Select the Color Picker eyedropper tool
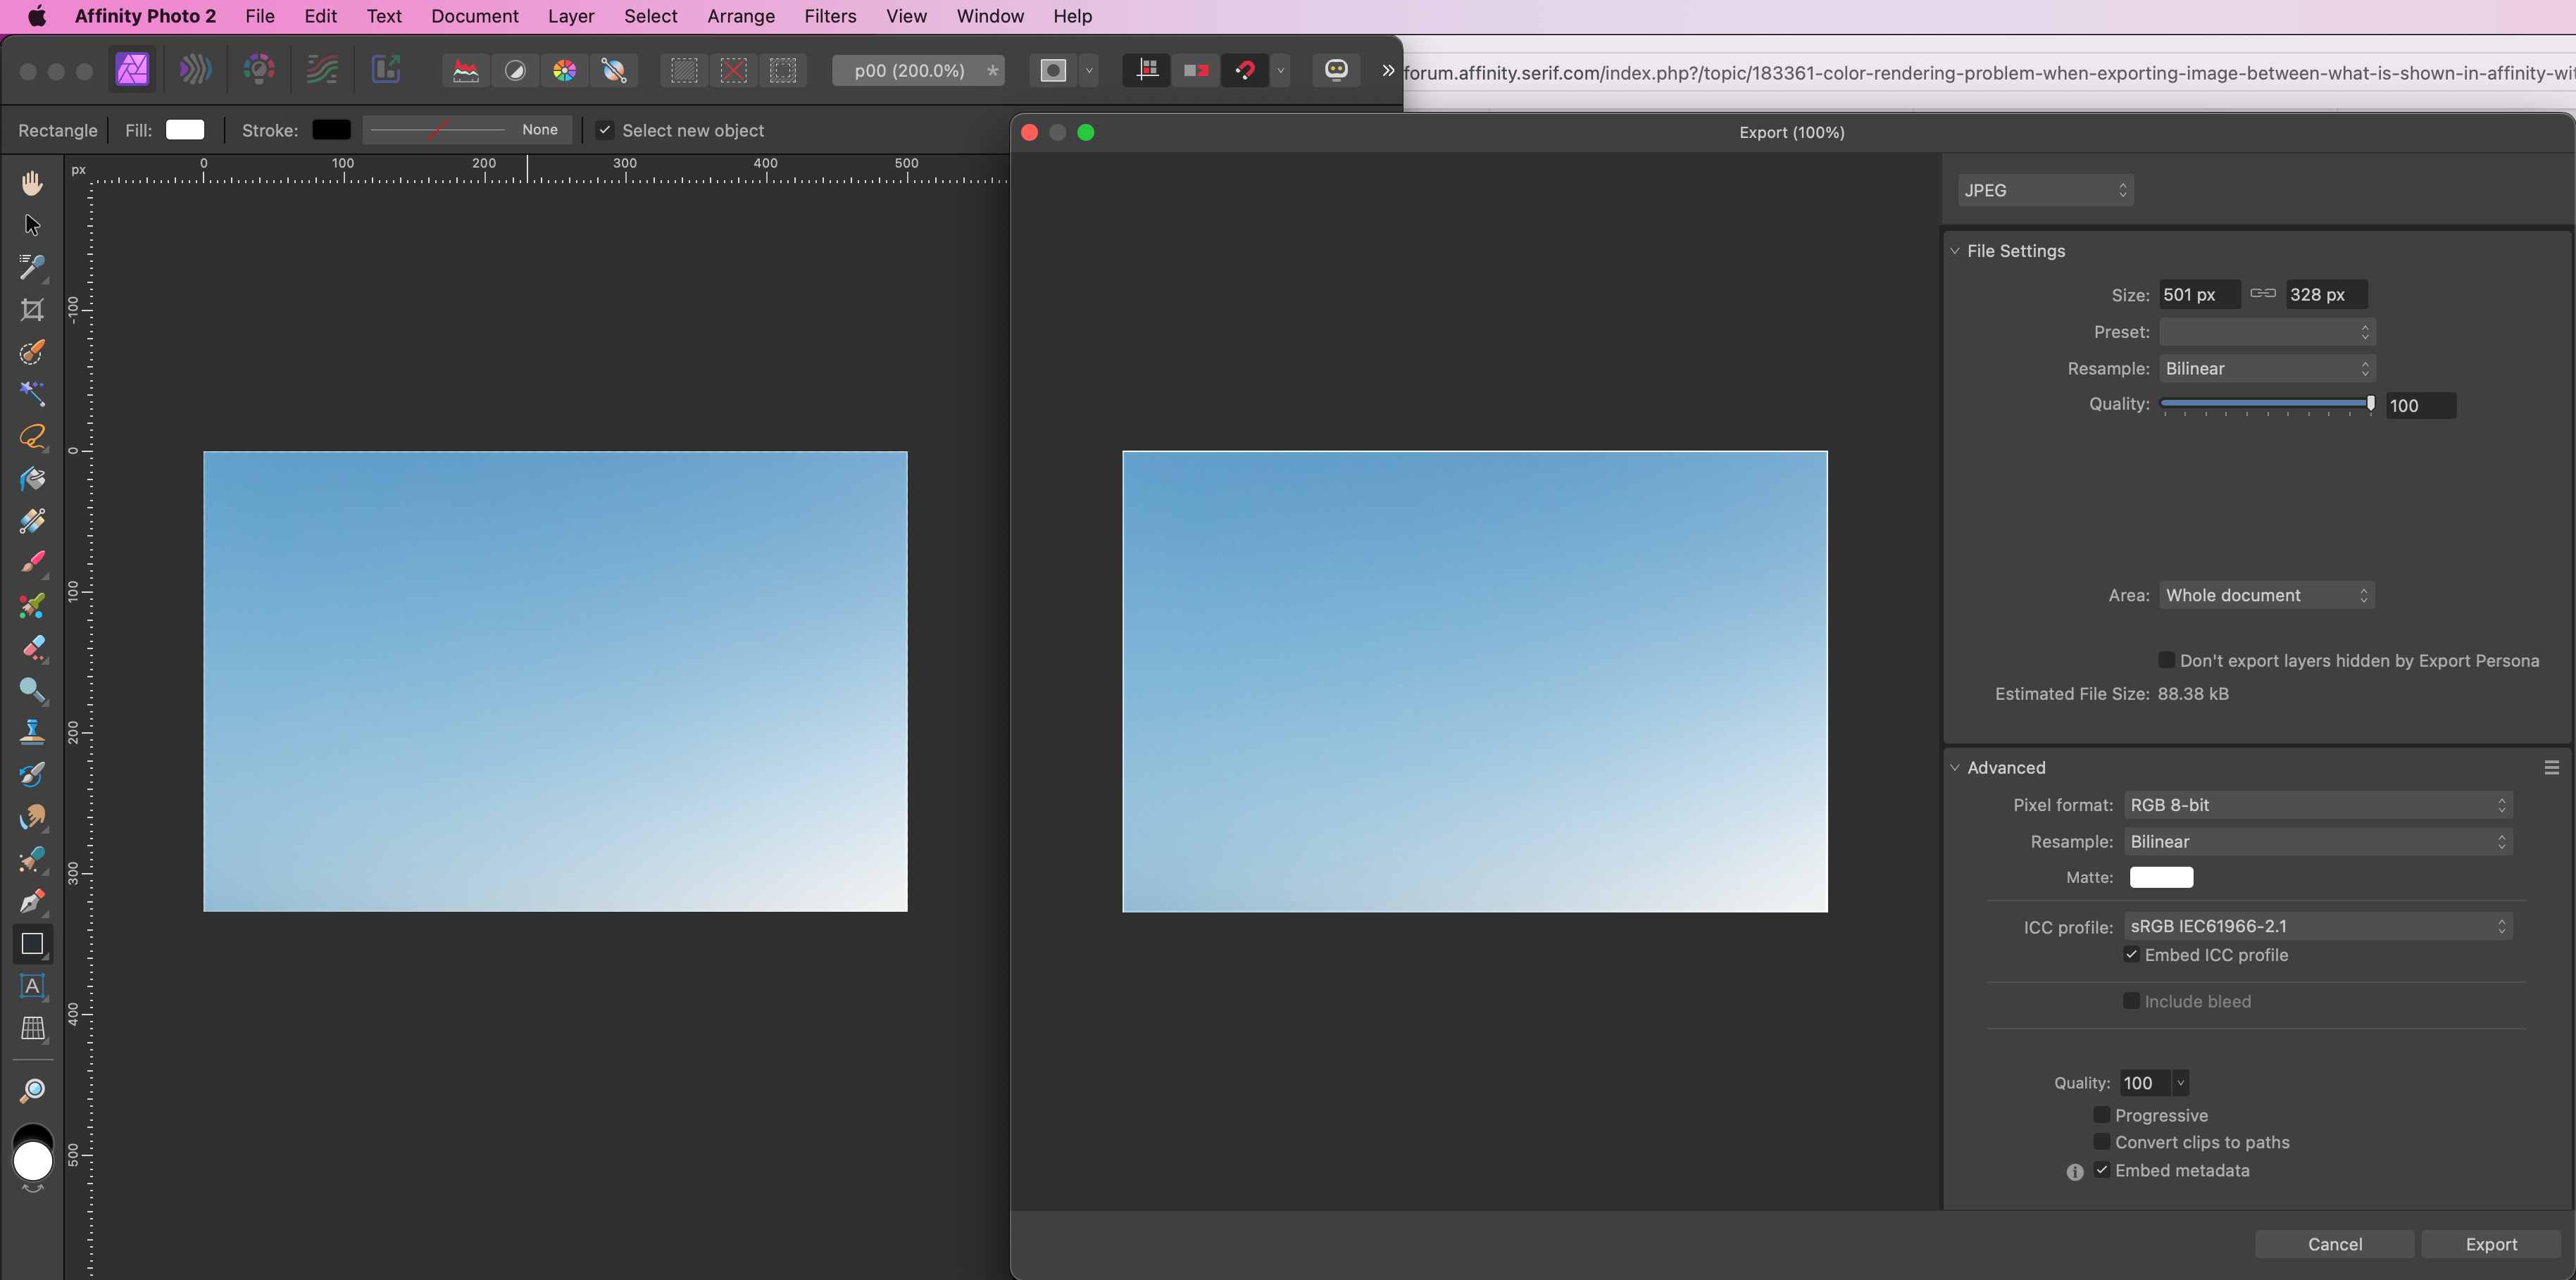2576x1280 pixels. [x=32, y=267]
